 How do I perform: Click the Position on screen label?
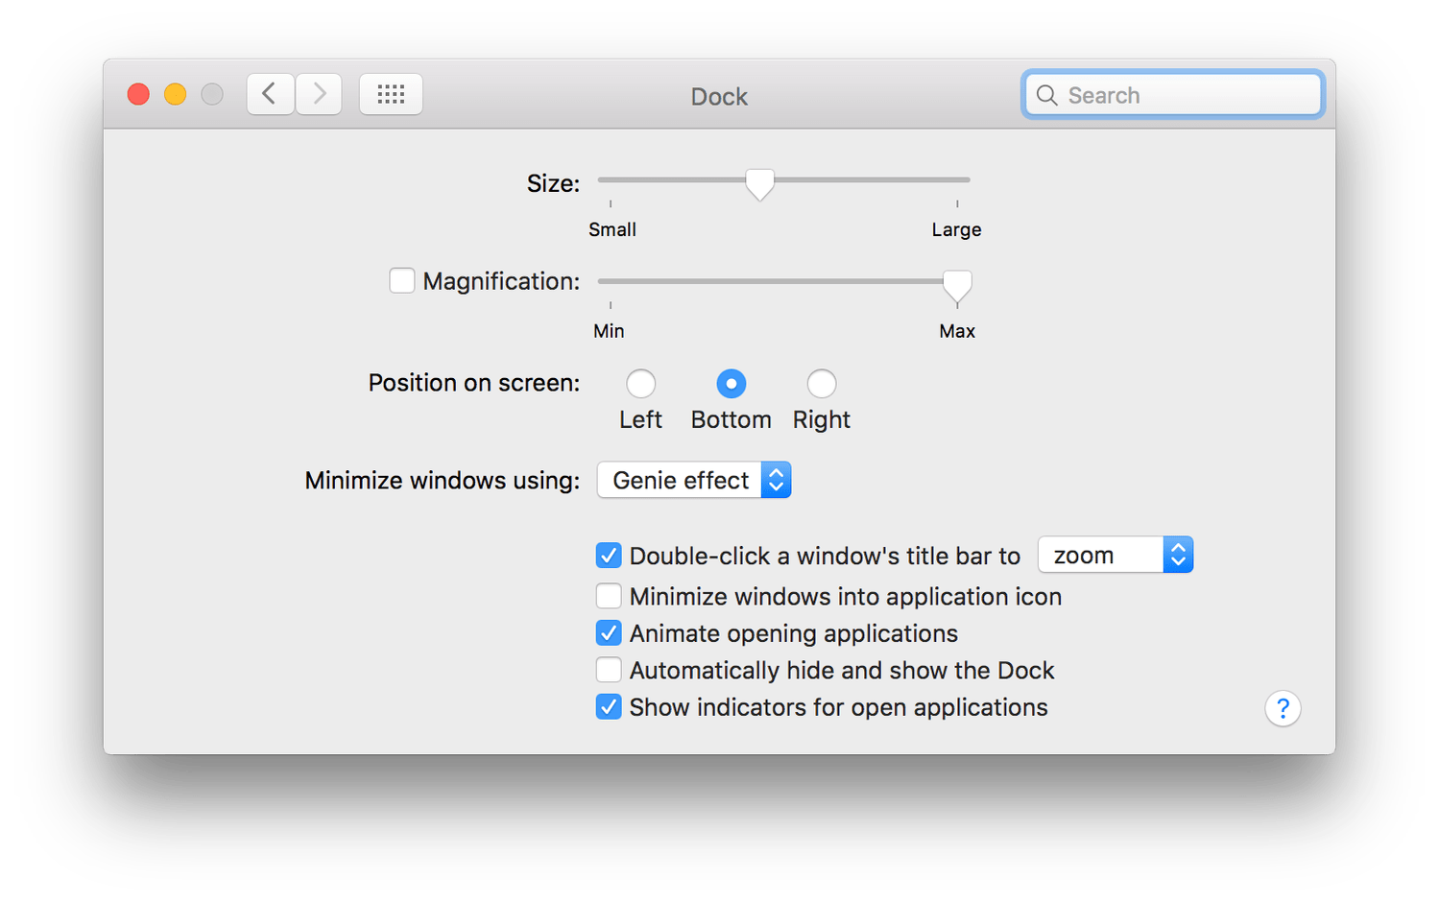click(x=474, y=383)
